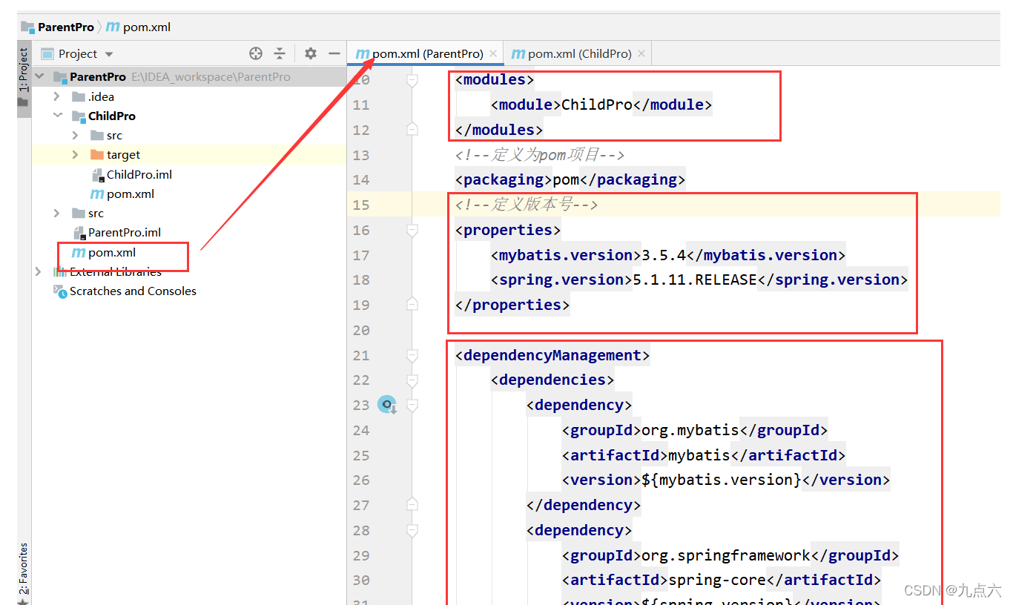Viewport: 1013px width, 605px height.
Task: Click the Maven icon on ChildPro tab
Action: pyautogui.click(x=518, y=54)
